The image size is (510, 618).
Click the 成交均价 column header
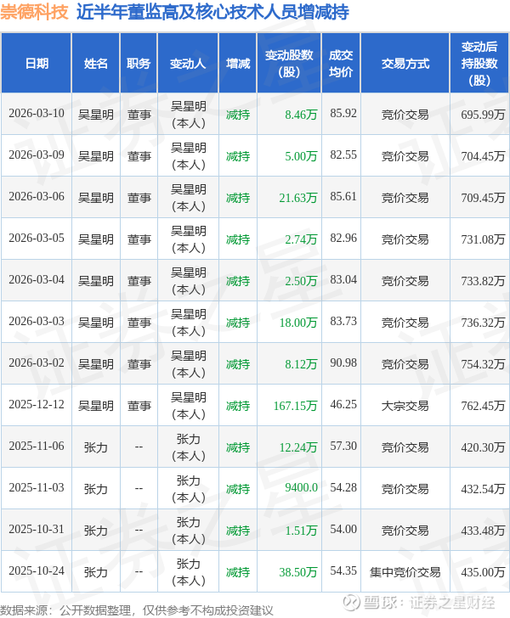point(341,64)
